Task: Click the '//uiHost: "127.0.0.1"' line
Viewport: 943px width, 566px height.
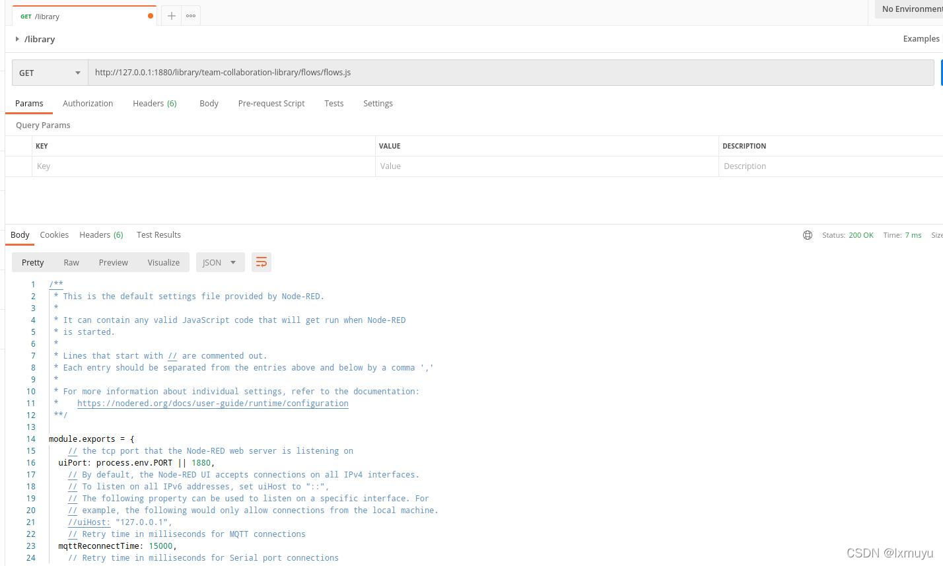Action: tap(120, 522)
